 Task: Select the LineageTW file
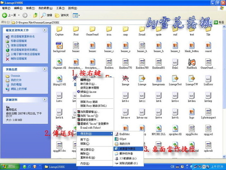[192, 80]
